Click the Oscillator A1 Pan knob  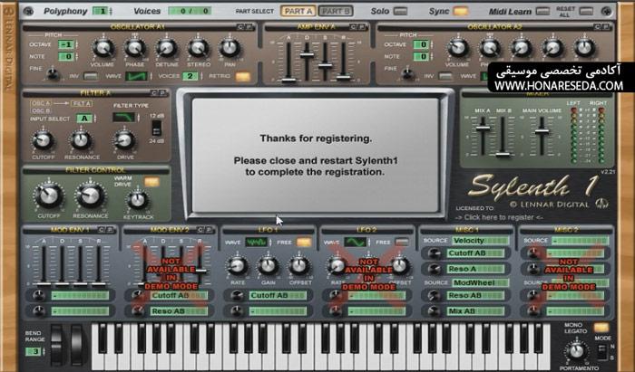(x=230, y=49)
